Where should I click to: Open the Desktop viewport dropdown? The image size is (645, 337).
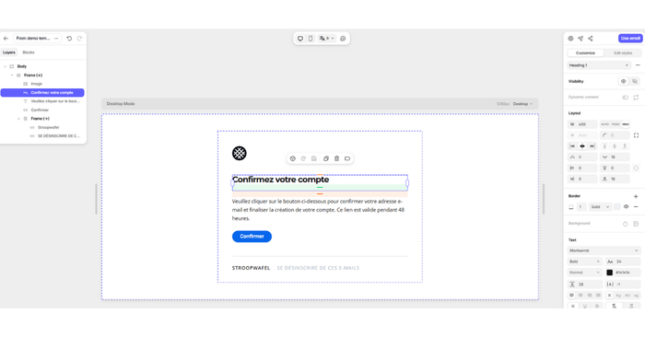(x=522, y=104)
